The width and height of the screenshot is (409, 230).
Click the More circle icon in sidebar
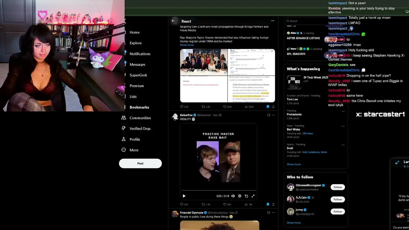[124, 150]
